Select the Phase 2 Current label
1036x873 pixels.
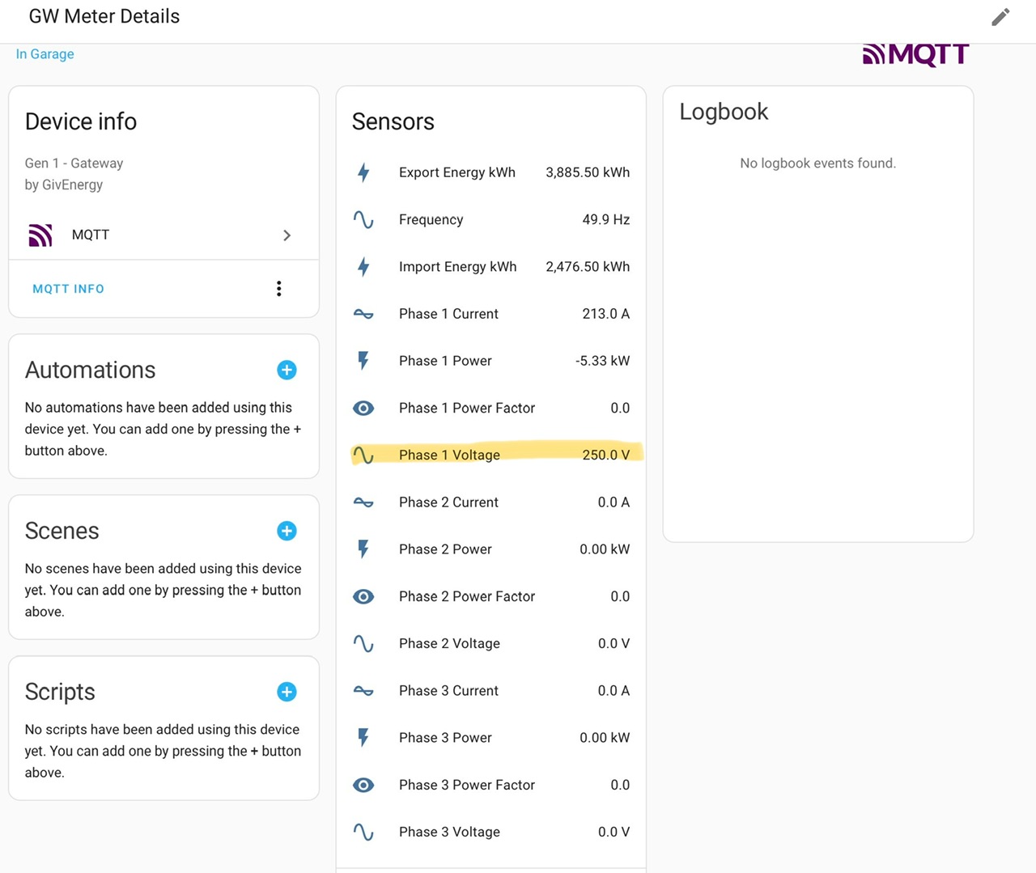click(x=448, y=502)
